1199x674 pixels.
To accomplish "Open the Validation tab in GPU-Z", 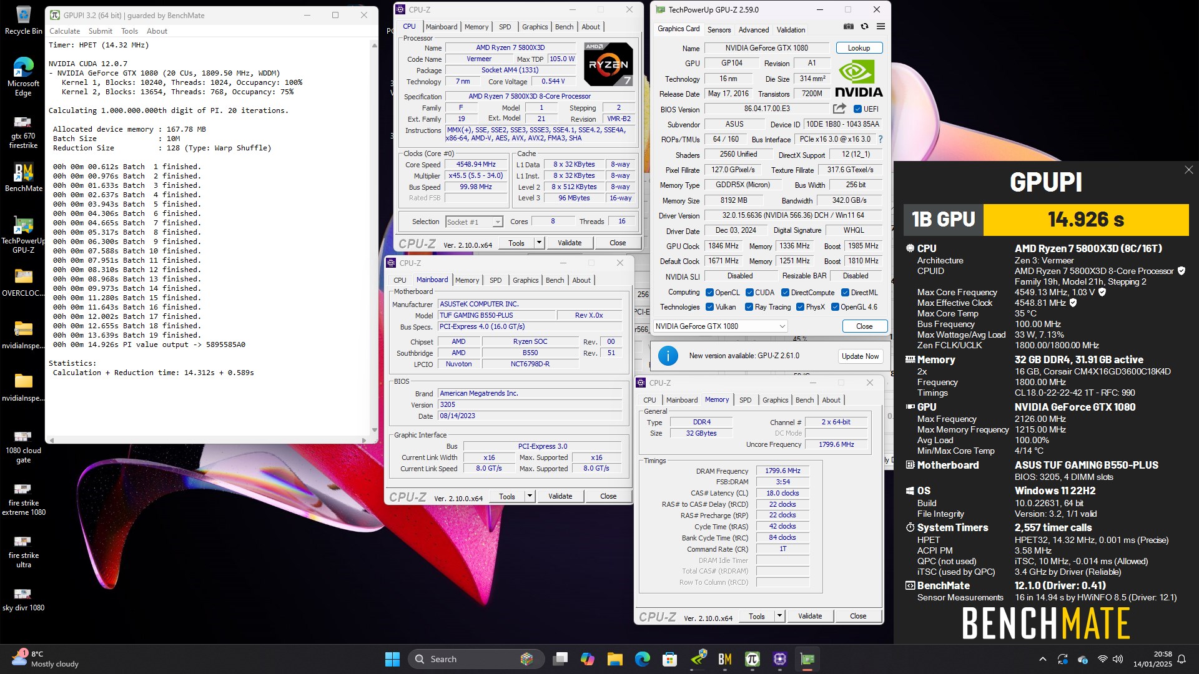I will [791, 30].
